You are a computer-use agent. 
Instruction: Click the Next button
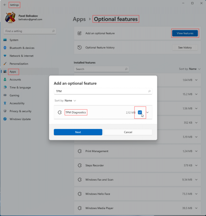point(78,132)
